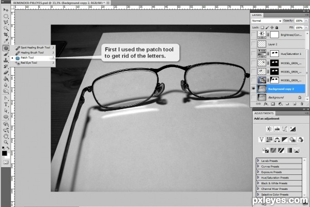Open the Normal blend mode dropdown
This screenshot has height=207, width=310.
[266, 21]
